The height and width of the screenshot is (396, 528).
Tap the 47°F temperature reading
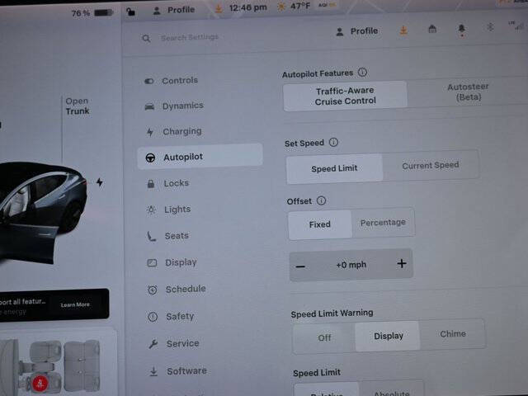tap(299, 6)
